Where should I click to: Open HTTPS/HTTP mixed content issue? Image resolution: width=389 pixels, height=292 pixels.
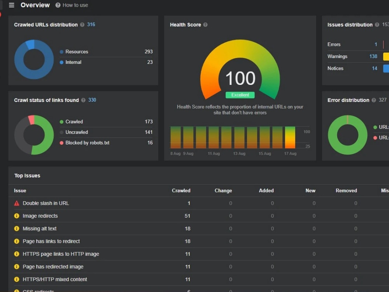click(55, 279)
